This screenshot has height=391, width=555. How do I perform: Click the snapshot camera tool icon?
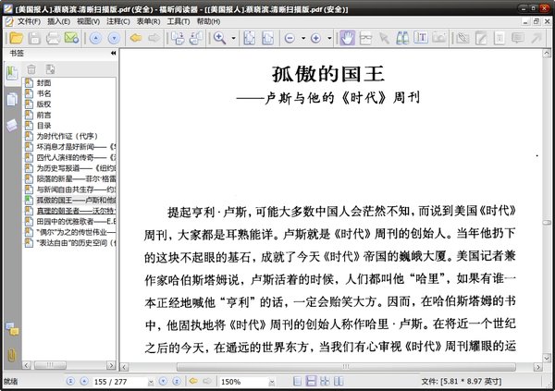(438, 38)
